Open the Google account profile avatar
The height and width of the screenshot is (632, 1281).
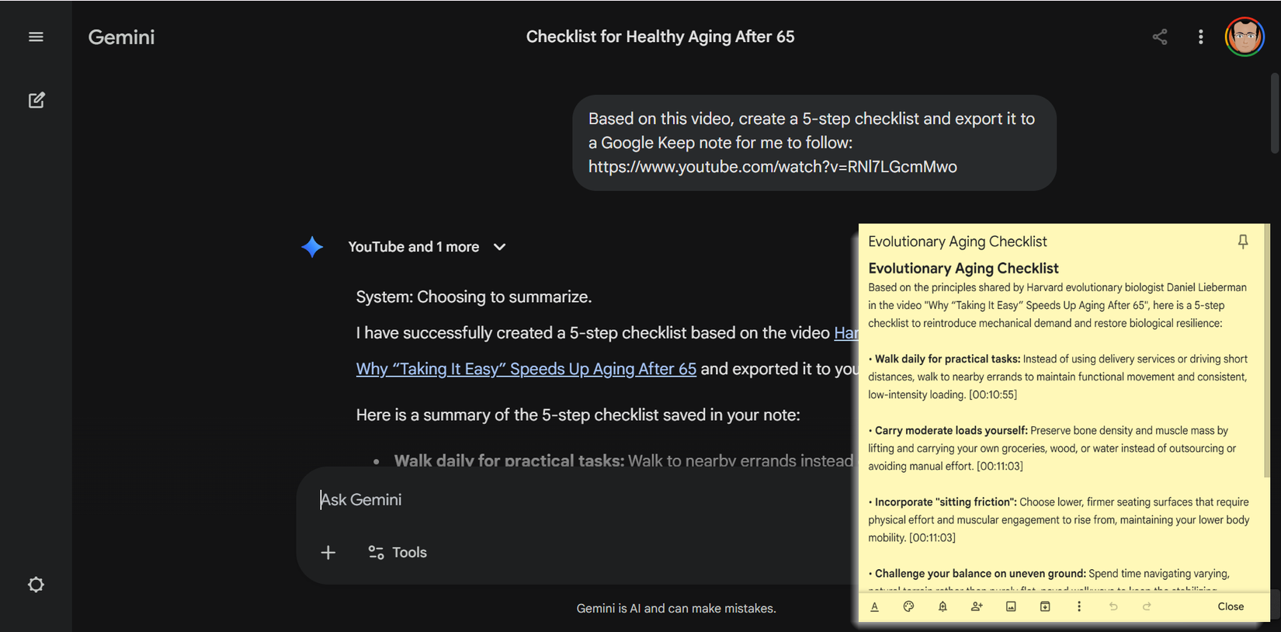click(1245, 36)
